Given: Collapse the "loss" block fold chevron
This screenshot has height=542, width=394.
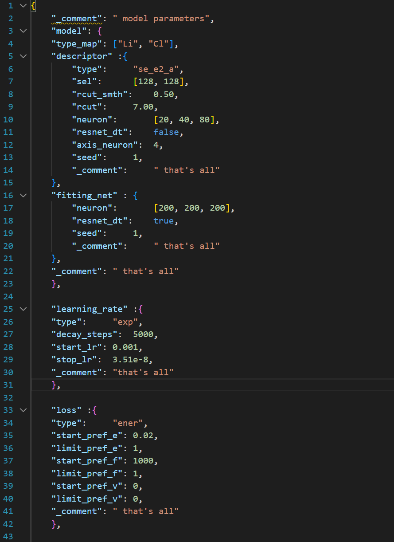Looking at the screenshot, I should click(x=23, y=410).
